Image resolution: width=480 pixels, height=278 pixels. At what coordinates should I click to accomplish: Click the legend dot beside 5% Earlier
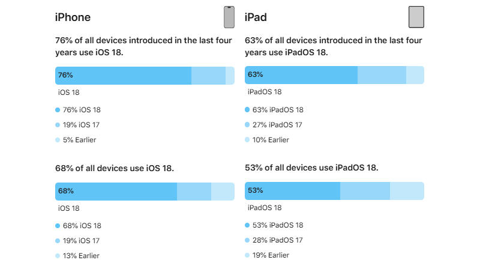tap(58, 140)
